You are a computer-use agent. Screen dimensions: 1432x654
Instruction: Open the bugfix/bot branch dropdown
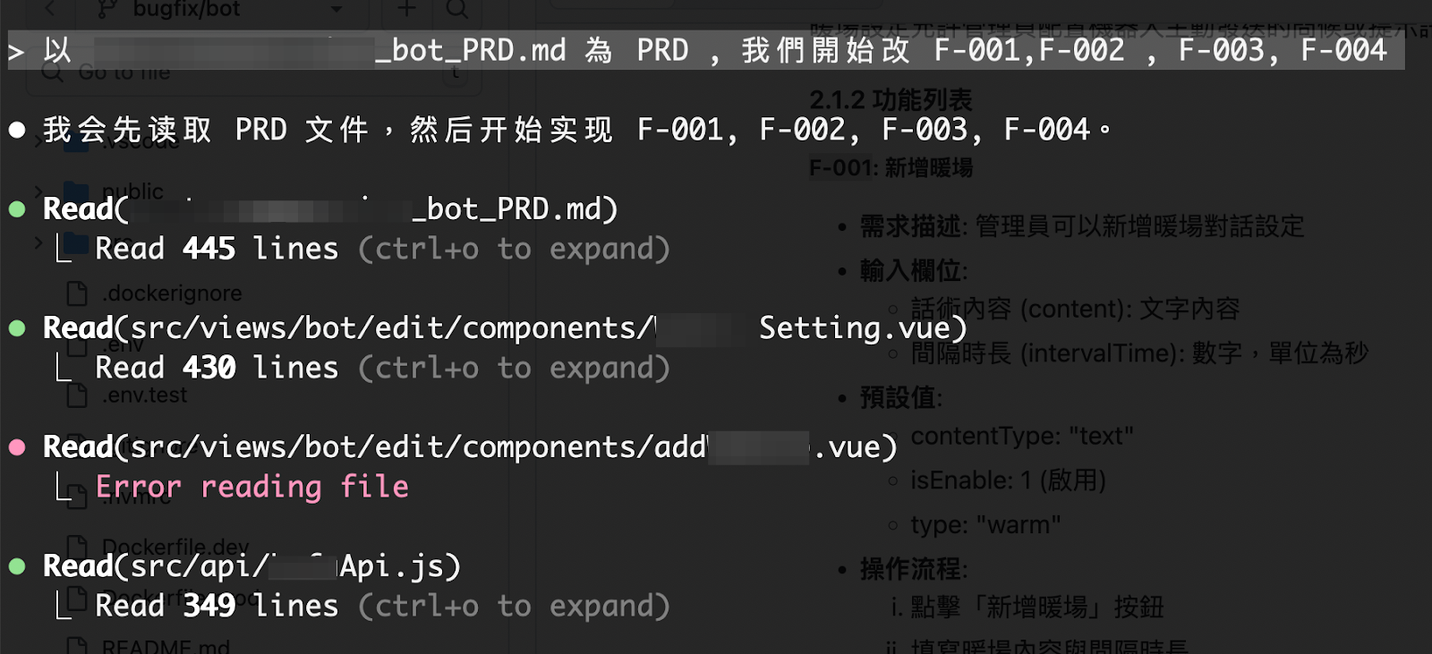tap(336, 9)
